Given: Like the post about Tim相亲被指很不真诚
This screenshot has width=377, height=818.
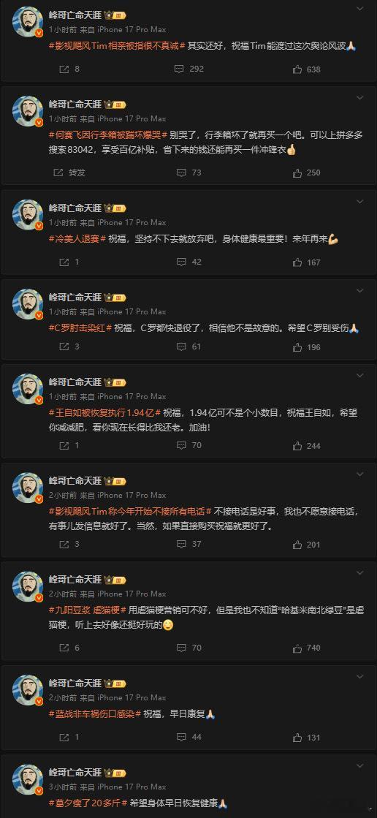Looking at the screenshot, I should [307, 69].
